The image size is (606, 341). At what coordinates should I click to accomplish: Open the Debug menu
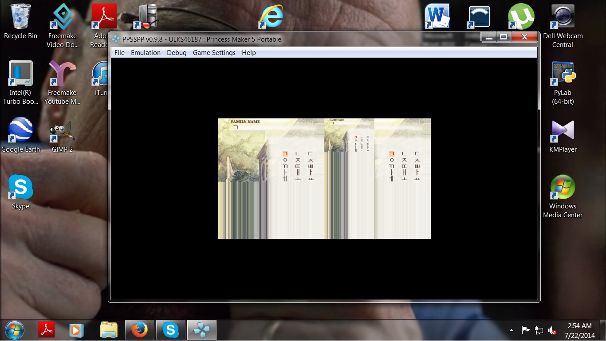177,53
